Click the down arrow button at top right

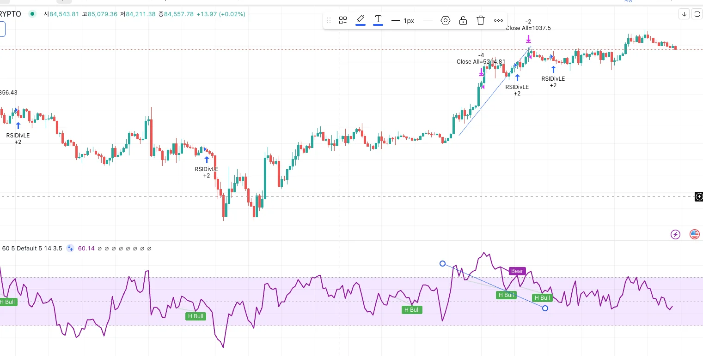click(684, 14)
